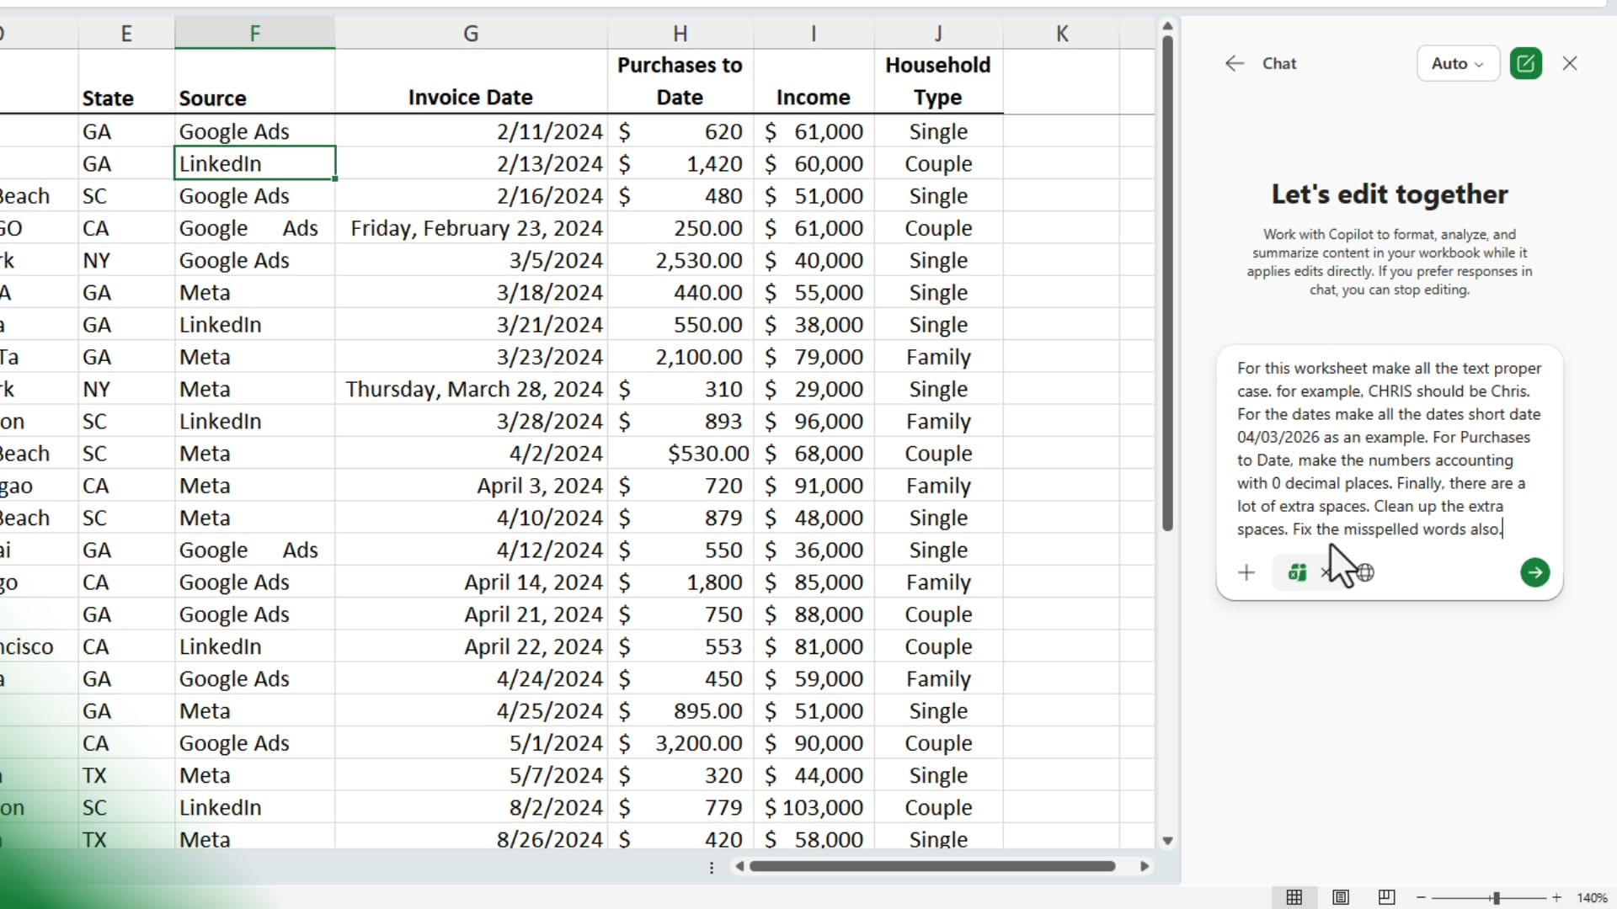
Task: Select the Chat tab at top of the Copilot pane
Action: 1278,63
